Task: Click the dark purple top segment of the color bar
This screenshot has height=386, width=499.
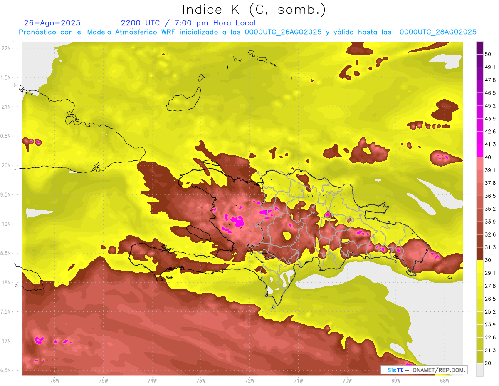Action: point(479,47)
